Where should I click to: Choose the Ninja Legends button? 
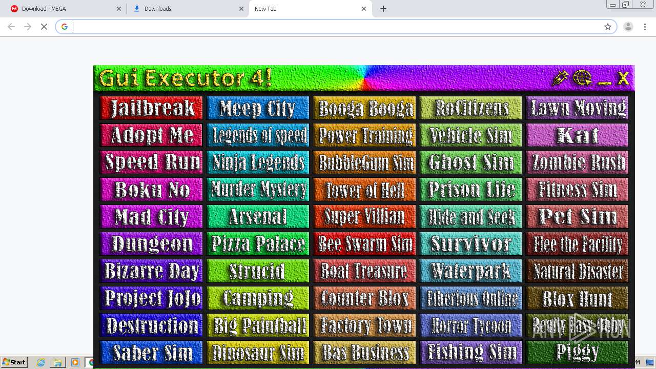[x=258, y=162]
